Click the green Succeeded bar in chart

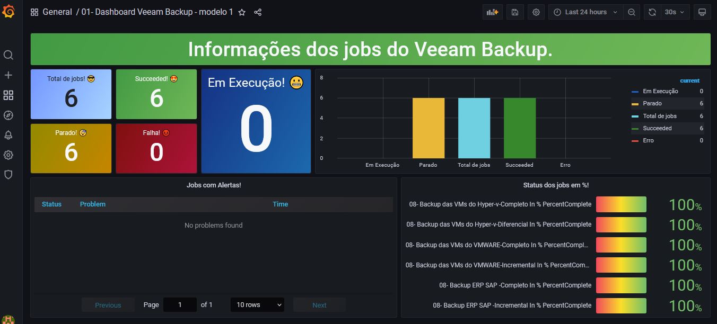pyautogui.click(x=520, y=128)
